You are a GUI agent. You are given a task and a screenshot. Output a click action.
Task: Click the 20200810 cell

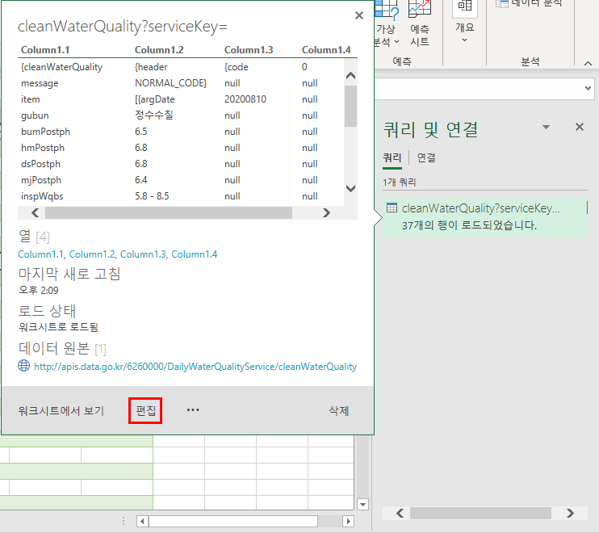click(245, 99)
